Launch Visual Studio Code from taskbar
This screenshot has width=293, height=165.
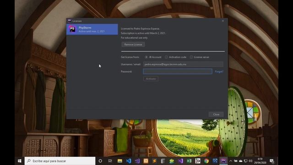129,161
